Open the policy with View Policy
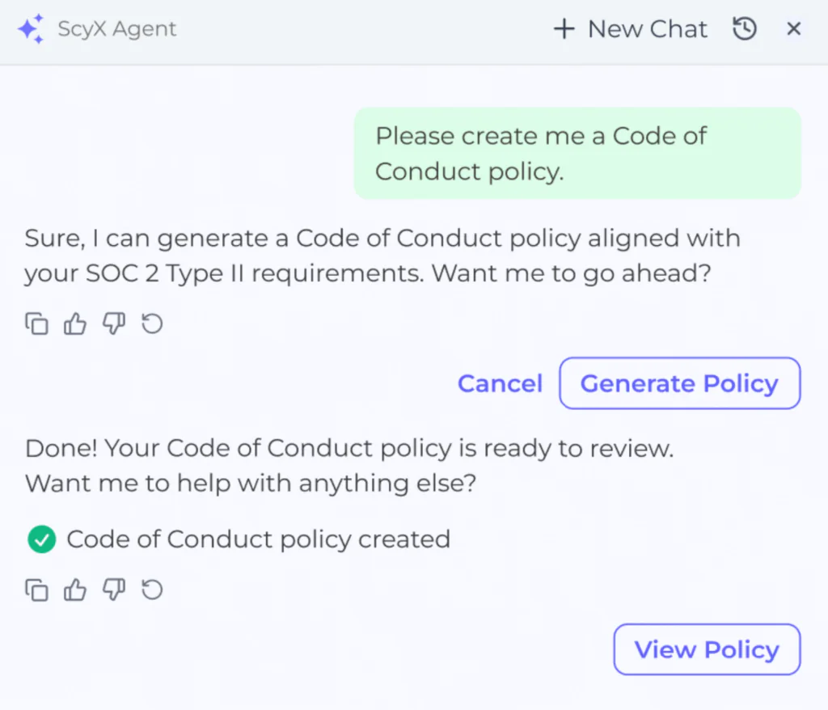 click(x=706, y=649)
